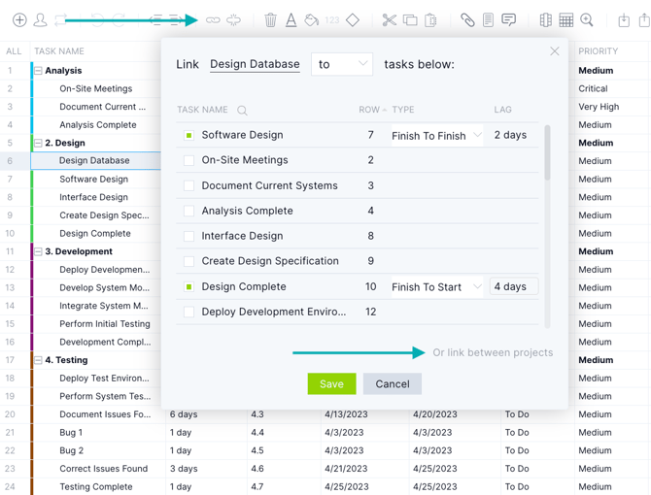Screen dimensions: 651x495
Task: Check the Create Design Specification checkbox
Action: [188, 262]
